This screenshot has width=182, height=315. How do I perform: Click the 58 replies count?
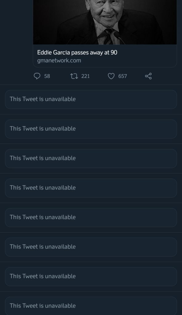tap(47, 76)
